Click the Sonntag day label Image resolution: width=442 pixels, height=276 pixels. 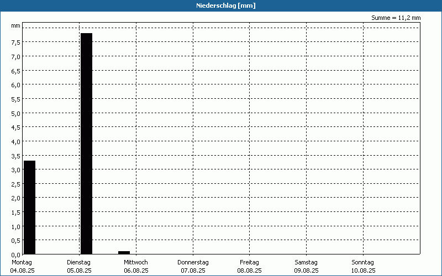pos(362,262)
